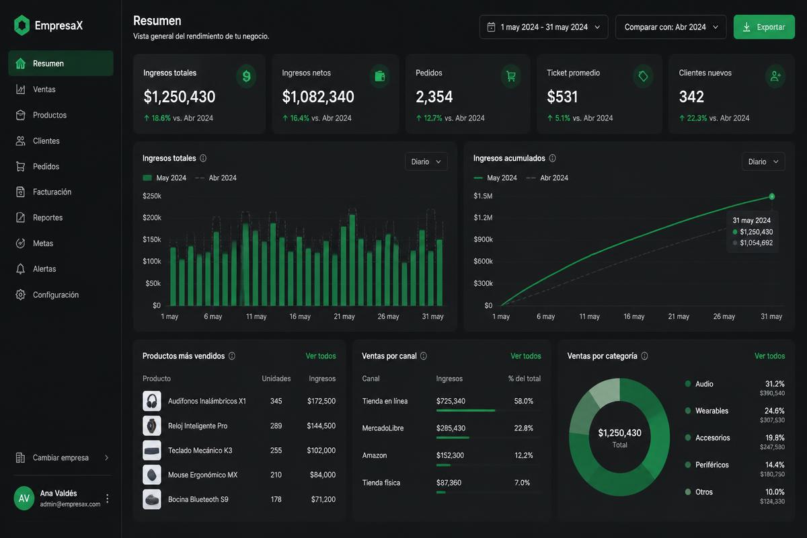Click the 31 may data point on cumulative line
Screen dimensions: 807x538
tap(772, 196)
